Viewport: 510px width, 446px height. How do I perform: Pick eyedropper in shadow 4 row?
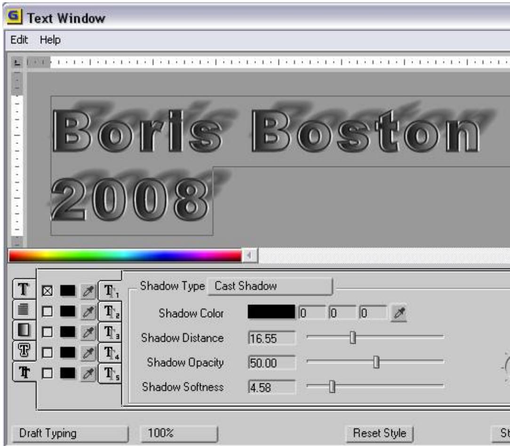(88, 353)
